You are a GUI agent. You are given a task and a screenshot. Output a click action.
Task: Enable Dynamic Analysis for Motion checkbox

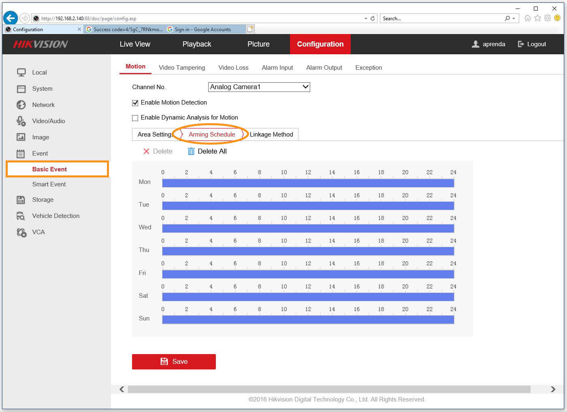(x=135, y=118)
